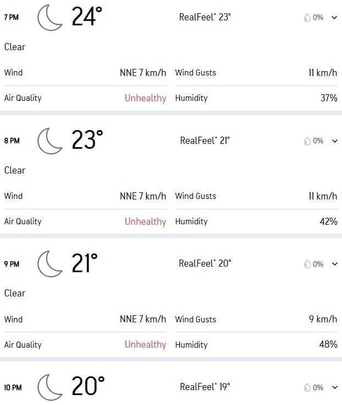
Task: Click the 10 PM time label
Action: click(x=13, y=388)
